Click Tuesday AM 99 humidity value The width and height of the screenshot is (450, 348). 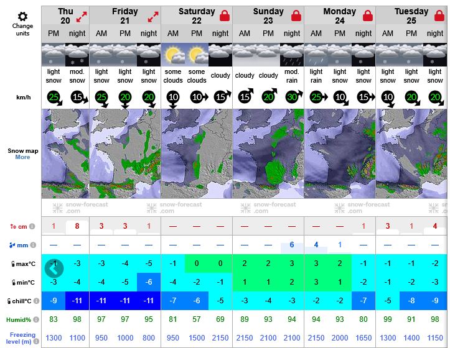pyautogui.click(x=388, y=319)
